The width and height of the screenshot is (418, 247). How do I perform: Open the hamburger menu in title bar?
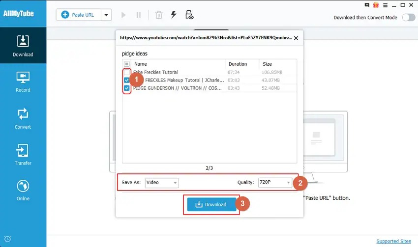[x=385, y=5]
